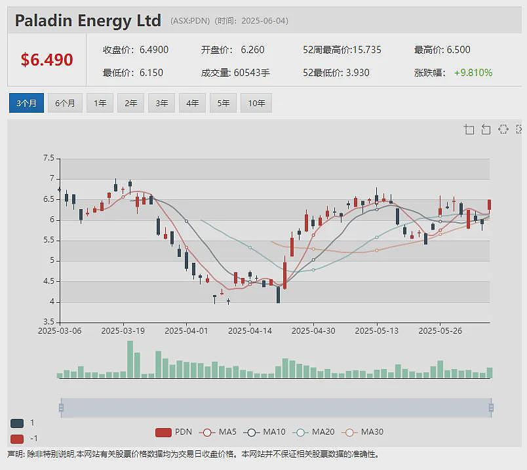The width and height of the screenshot is (527, 470).
Task: Toggle the MA30 legend entry
Action: [362, 432]
